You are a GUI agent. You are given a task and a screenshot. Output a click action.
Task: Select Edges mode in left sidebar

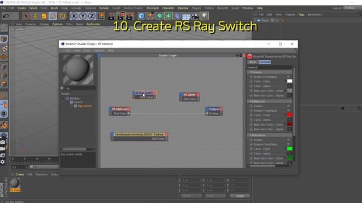click(x=4, y=76)
